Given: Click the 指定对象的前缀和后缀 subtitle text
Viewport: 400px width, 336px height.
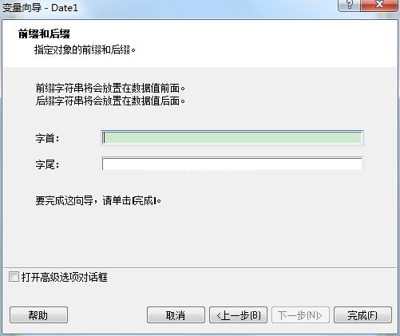Looking at the screenshot, I should tap(85, 49).
